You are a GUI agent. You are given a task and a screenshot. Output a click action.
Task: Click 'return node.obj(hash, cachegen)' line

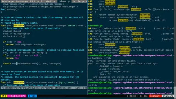(x=26, y=45)
